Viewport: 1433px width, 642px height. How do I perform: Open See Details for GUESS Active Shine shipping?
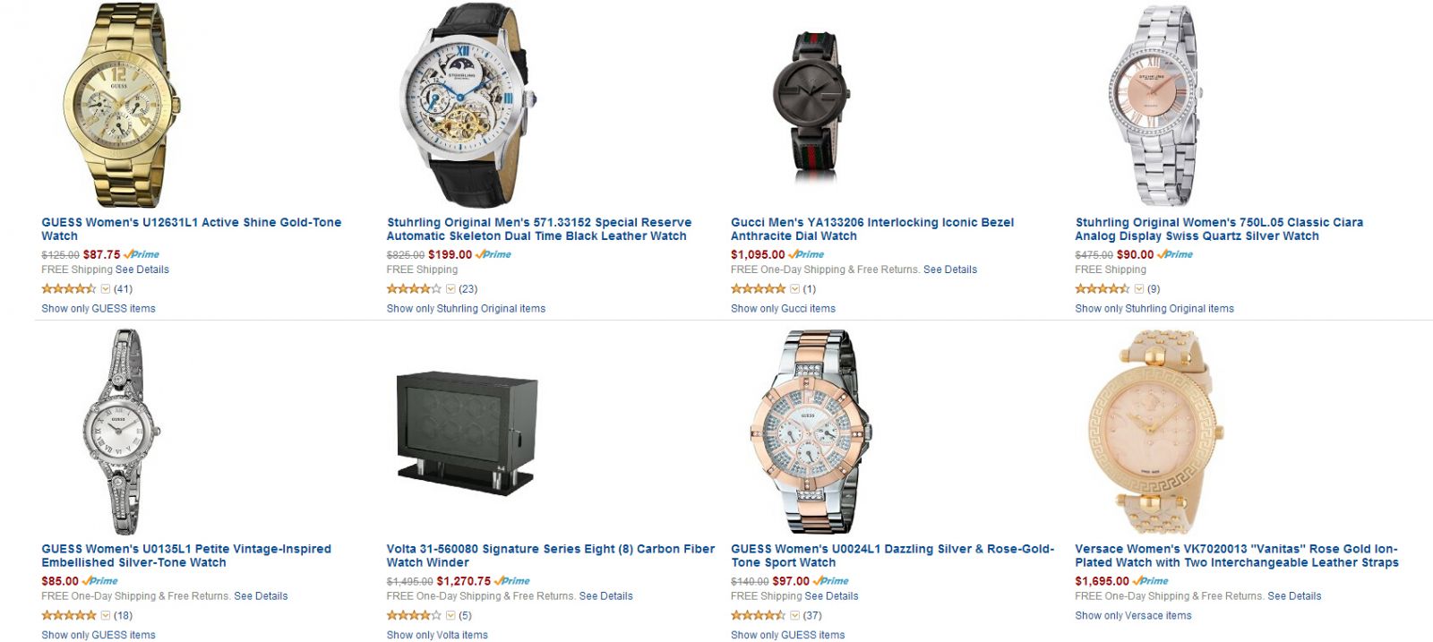(x=142, y=270)
